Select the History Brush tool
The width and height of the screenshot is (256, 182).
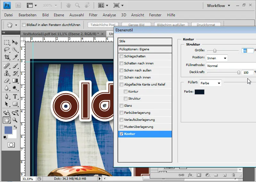(15, 73)
